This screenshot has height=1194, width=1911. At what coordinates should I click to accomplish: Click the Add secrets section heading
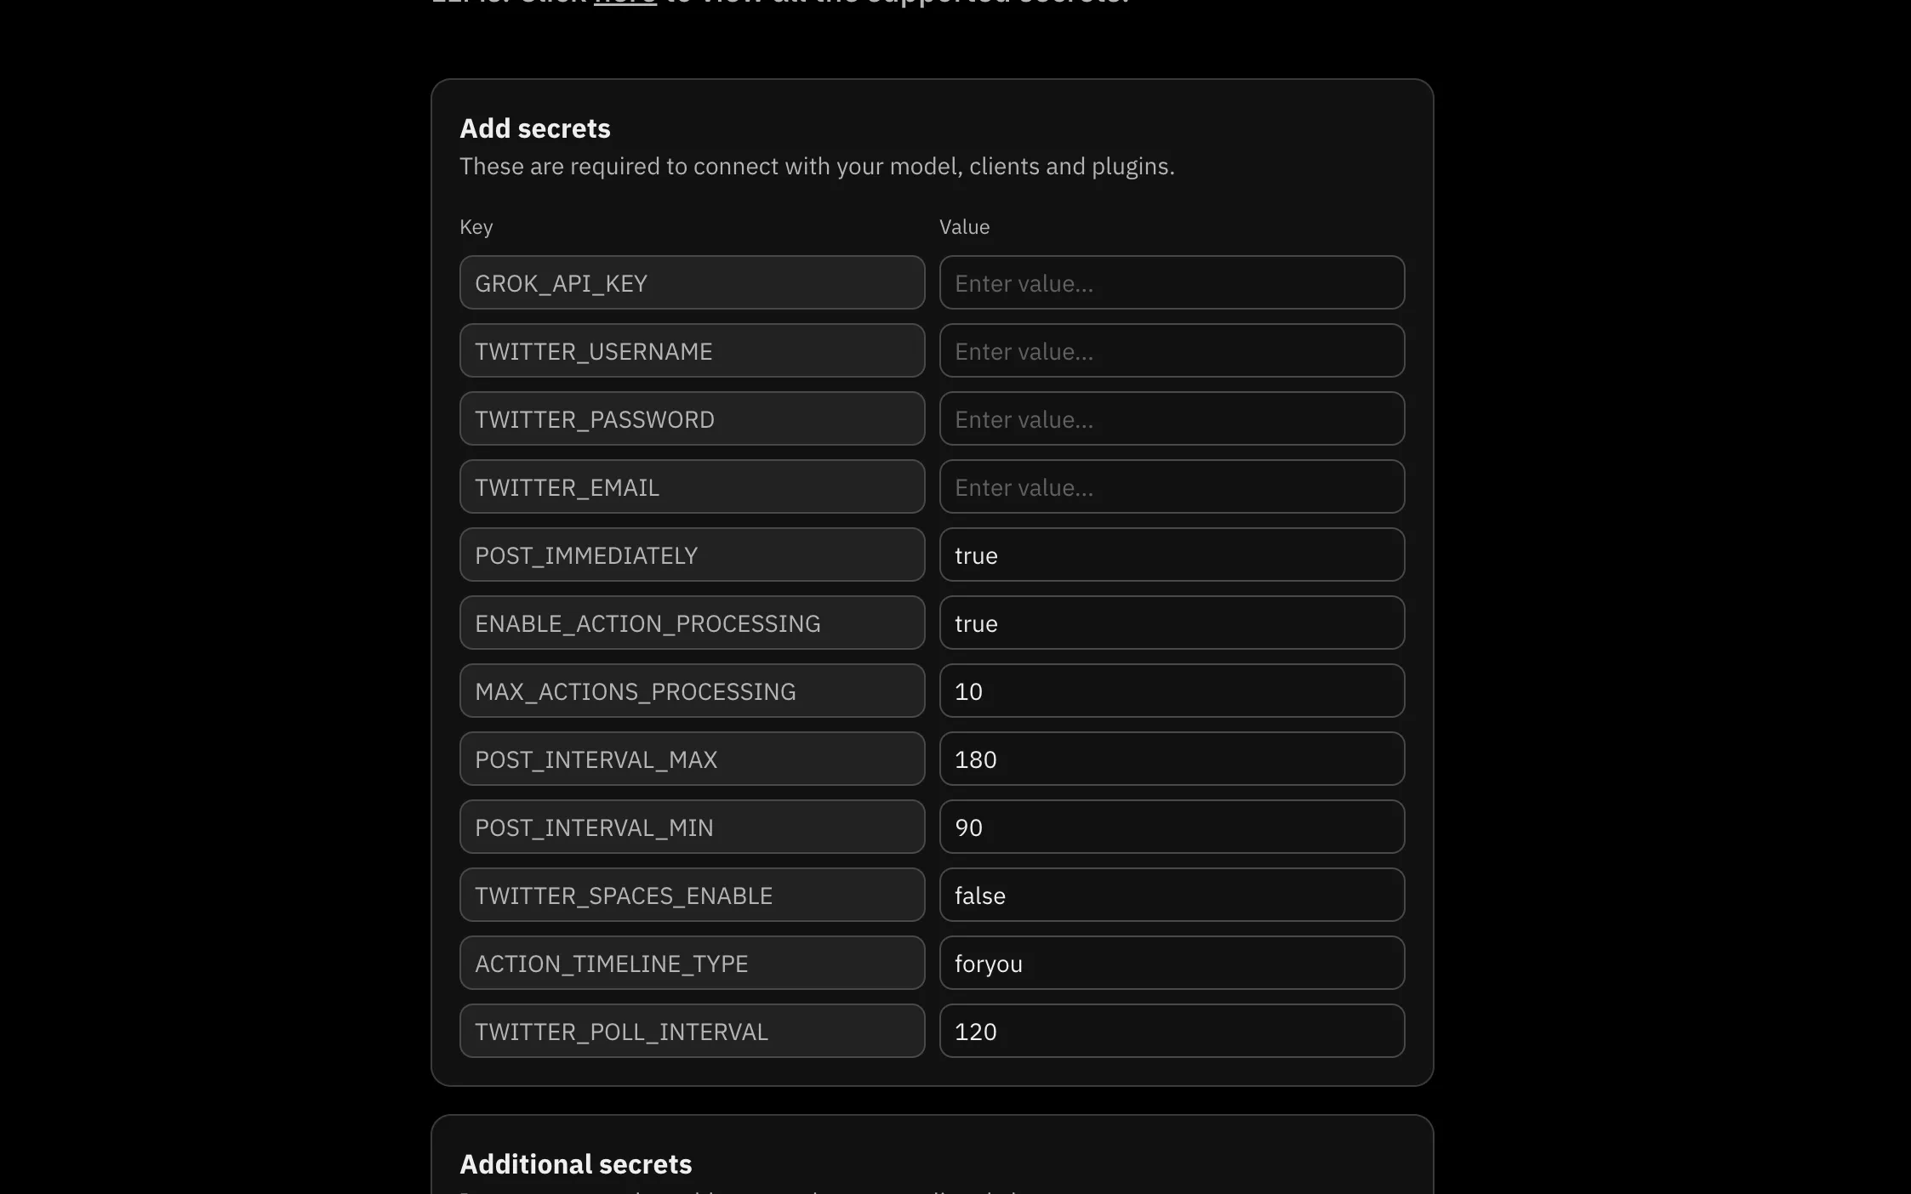pos(535,128)
